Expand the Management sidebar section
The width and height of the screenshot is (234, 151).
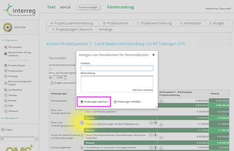coord(3,118)
